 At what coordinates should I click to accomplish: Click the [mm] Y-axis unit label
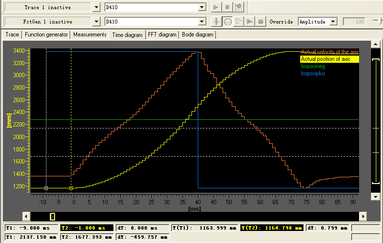9,120
